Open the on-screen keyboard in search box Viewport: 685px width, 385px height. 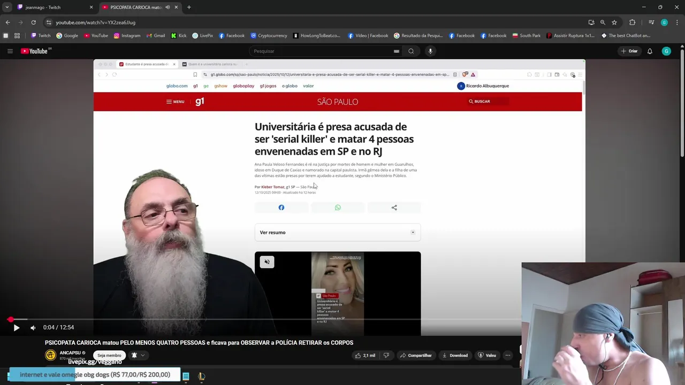click(396, 51)
